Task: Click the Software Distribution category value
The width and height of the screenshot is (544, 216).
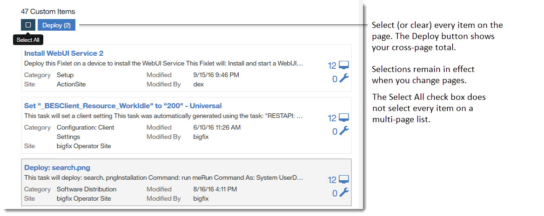Action: coord(87,189)
